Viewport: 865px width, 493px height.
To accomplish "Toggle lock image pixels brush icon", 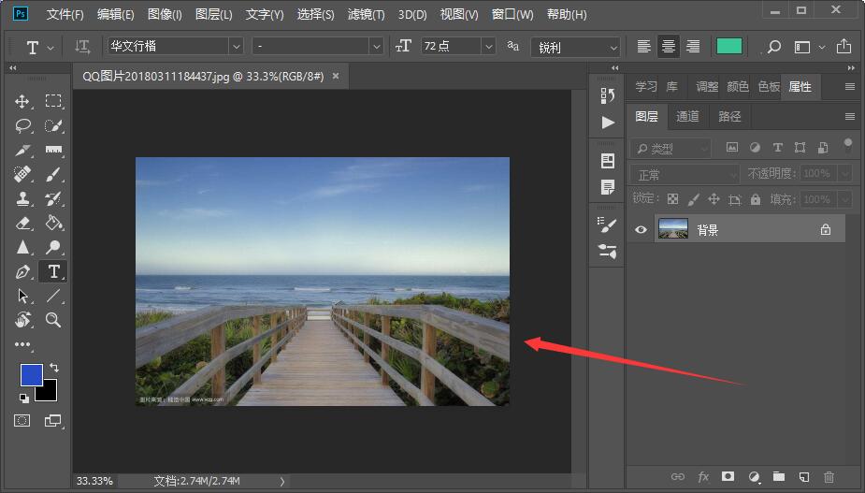I will (x=694, y=199).
